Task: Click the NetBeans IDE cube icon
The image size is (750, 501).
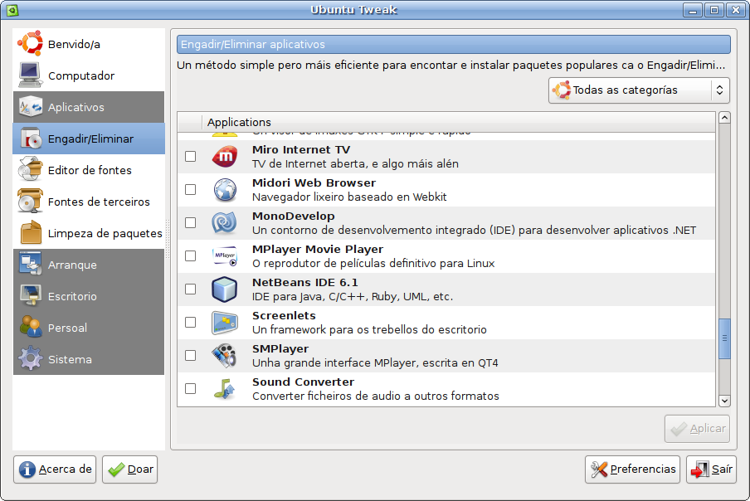Action: 225,289
